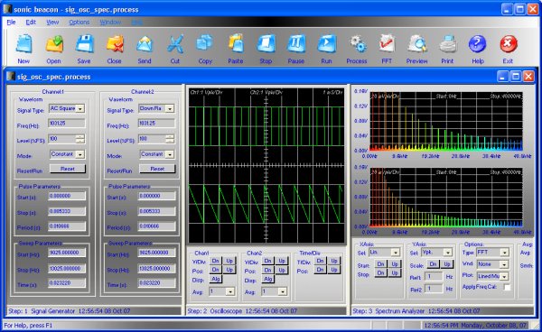Click Channel2 Freq (Hz) field
This screenshot has width=542, height=332.
[156, 124]
